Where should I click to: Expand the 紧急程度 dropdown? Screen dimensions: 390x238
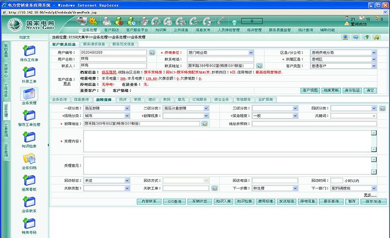coord(295,116)
